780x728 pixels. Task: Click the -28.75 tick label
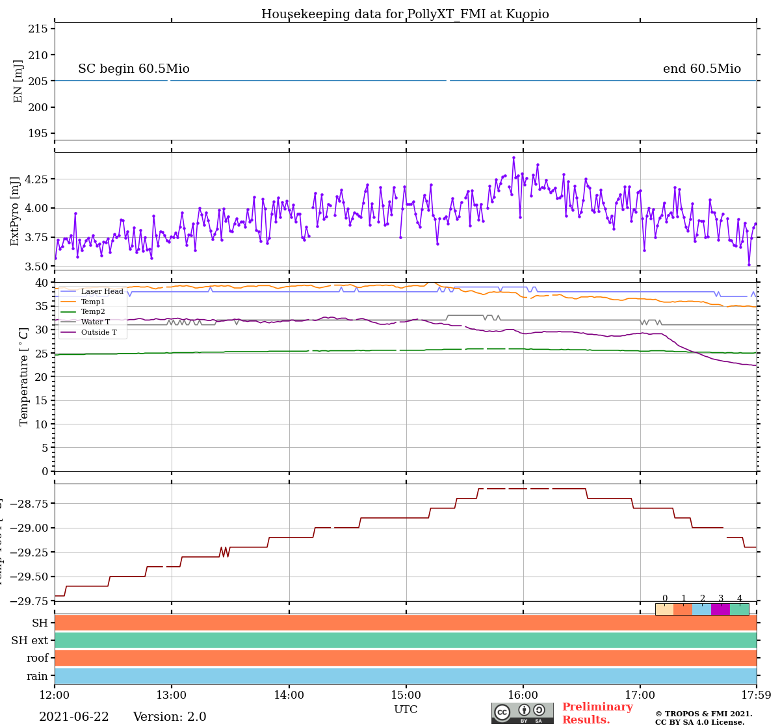(30, 504)
